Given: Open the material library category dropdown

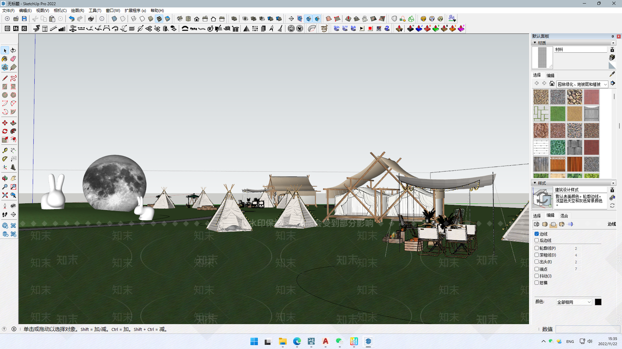Looking at the screenshot, I should coord(582,84).
